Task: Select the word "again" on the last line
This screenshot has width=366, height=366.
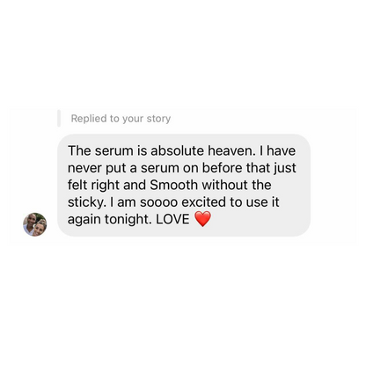Action: (84, 220)
